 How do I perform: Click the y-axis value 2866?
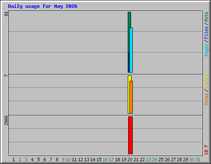point(6,120)
